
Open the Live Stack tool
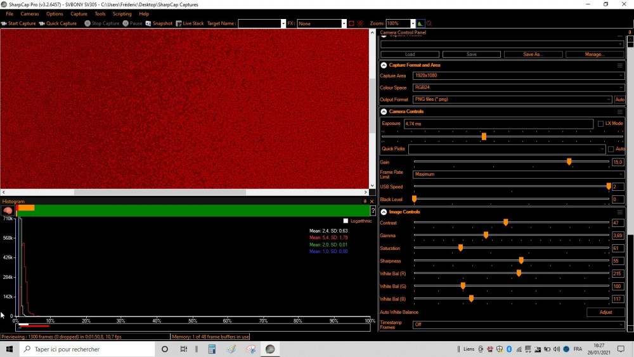(190, 23)
